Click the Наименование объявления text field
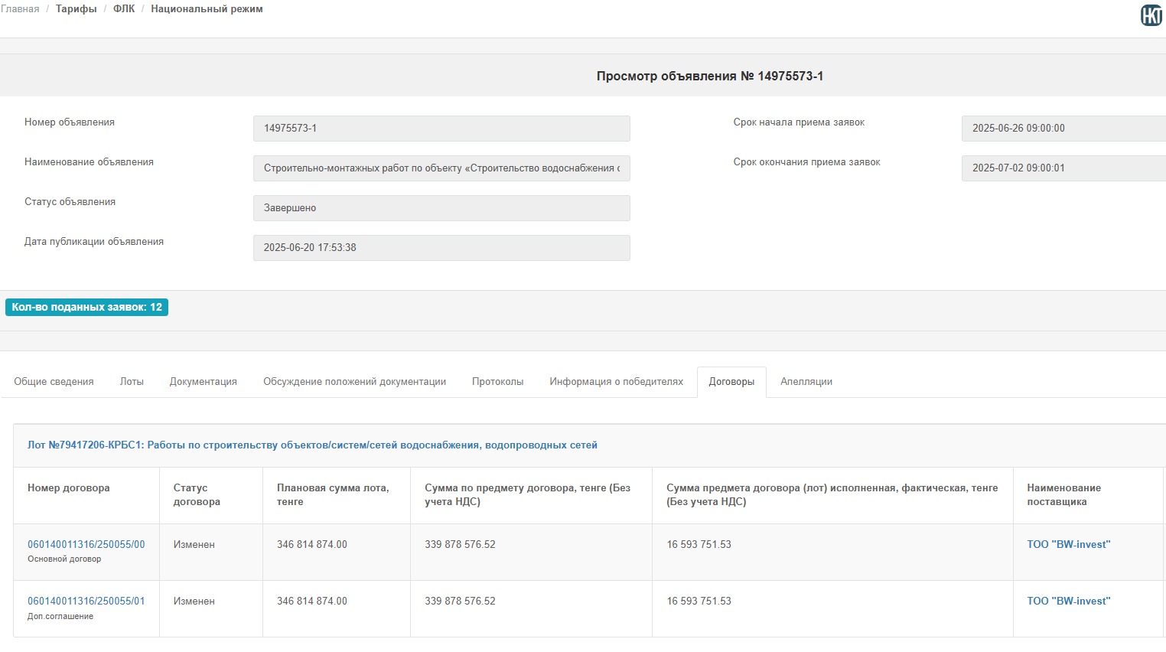Image resolution: width=1166 pixels, height=652 pixels. pyautogui.click(x=441, y=168)
